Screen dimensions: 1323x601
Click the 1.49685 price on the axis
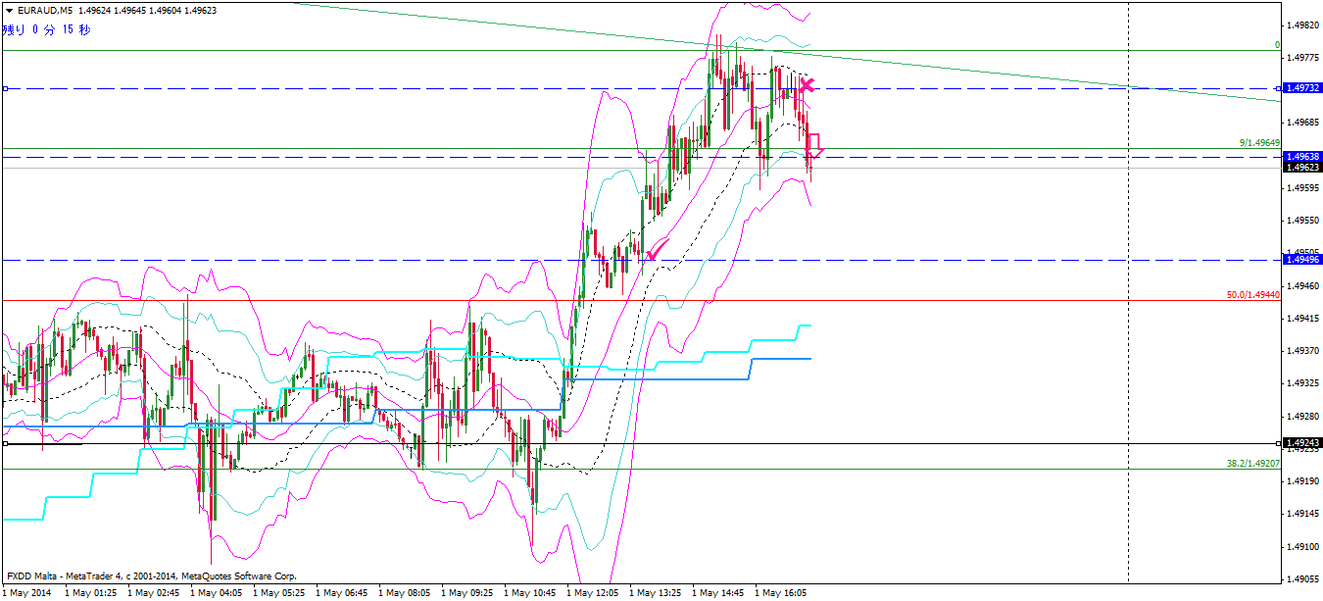click(x=1304, y=123)
